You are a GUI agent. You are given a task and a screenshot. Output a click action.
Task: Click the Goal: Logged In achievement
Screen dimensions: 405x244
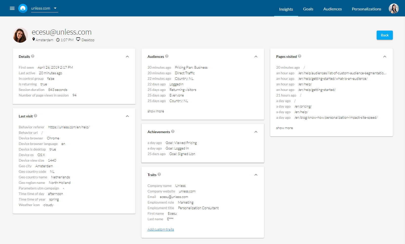pyautogui.click(x=177, y=148)
